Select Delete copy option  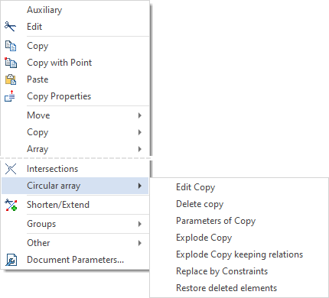click(x=200, y=204)
